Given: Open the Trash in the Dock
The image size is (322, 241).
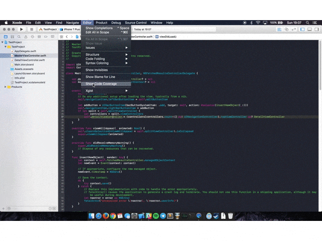Looking at the screenshot, I should point(230,216).
